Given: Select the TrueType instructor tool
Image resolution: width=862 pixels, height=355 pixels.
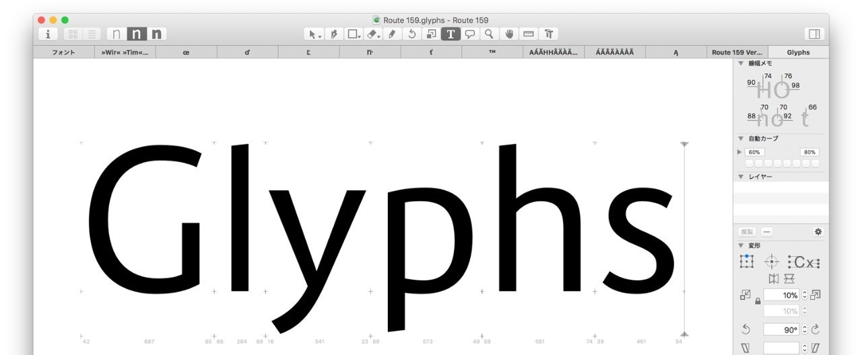Looking at the screenshot, I should [549, 34].
